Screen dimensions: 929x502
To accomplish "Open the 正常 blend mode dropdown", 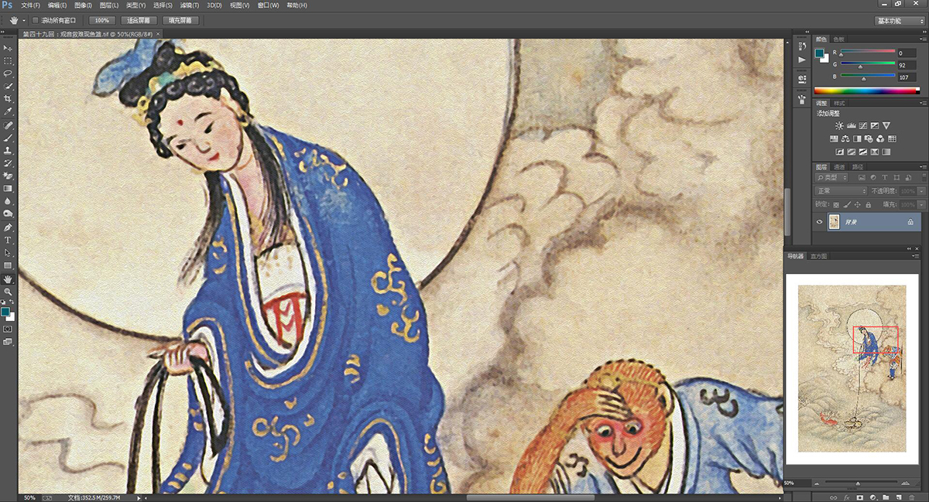I will point(842,191).
